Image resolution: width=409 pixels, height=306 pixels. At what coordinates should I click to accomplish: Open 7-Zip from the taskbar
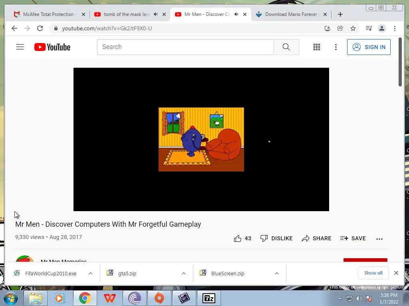coord(208,298)
